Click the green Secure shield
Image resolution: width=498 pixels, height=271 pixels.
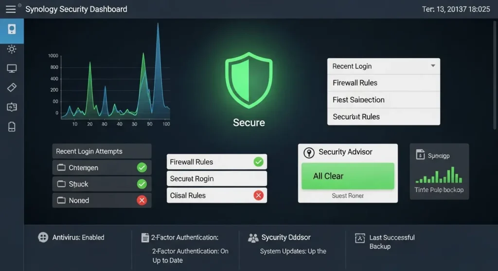249,80
